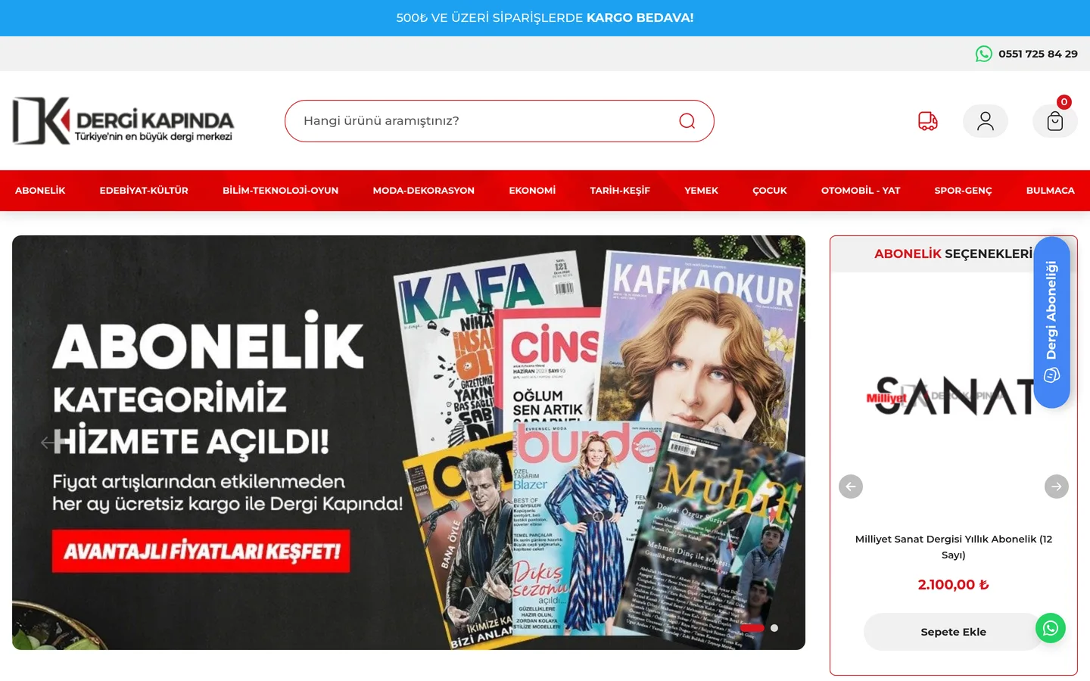Open the TARİH-KEŞİF menu category
1090x681 pixels.
click(620, 191)
